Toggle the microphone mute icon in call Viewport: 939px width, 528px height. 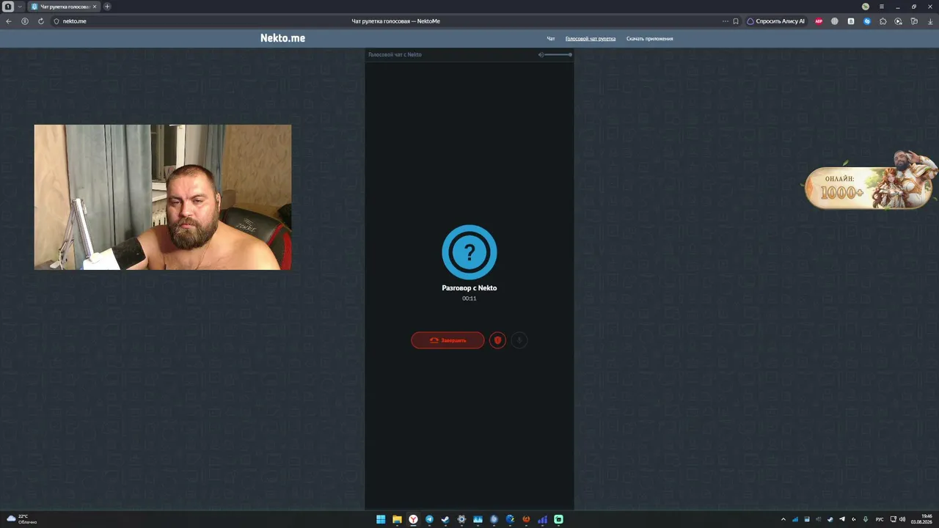click(x=519, y=340)
